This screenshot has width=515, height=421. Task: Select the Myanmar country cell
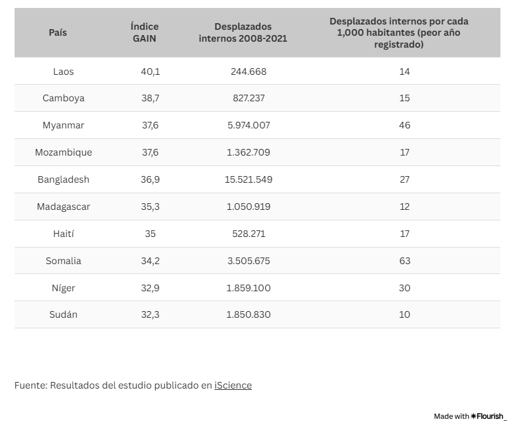pyautogui.click(x=64, y=125)
